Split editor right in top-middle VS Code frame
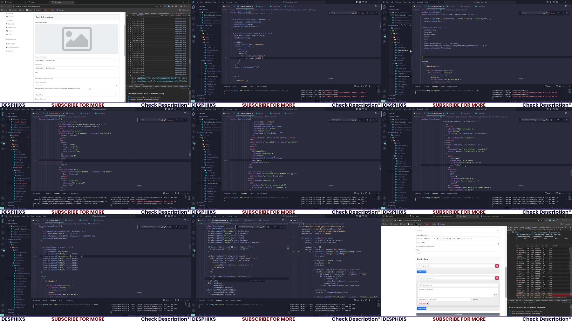 click(375, 6)
